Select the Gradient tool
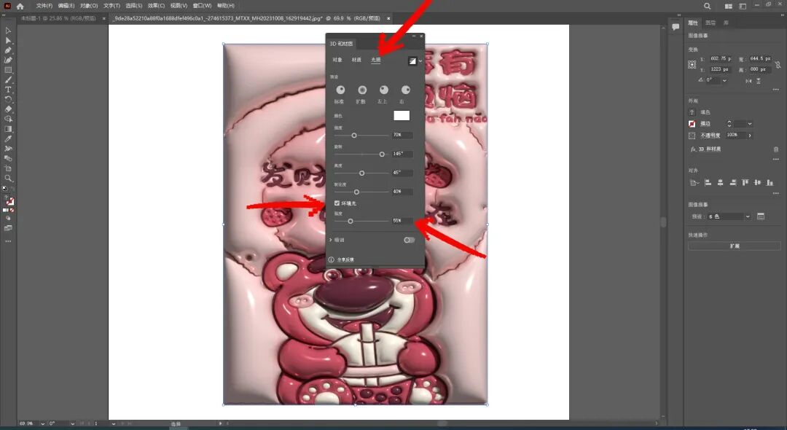This screenshot has height=430, width=787. pos(8,129)
